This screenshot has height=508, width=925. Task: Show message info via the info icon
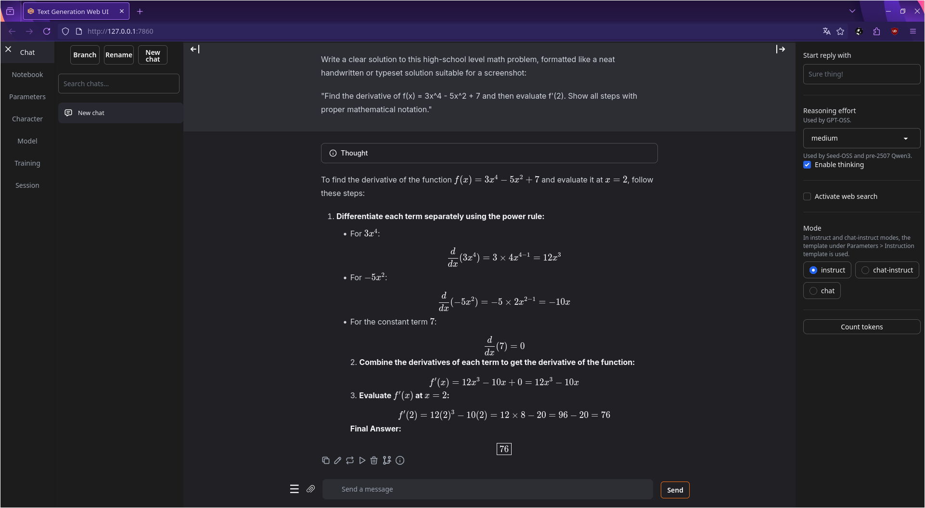coord(400,460)
